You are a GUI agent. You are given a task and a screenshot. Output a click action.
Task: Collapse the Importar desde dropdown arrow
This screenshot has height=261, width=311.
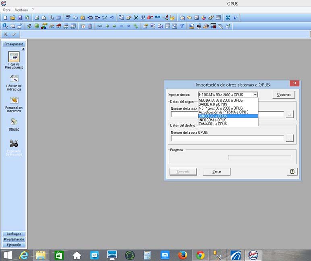[x=255, y=95]
